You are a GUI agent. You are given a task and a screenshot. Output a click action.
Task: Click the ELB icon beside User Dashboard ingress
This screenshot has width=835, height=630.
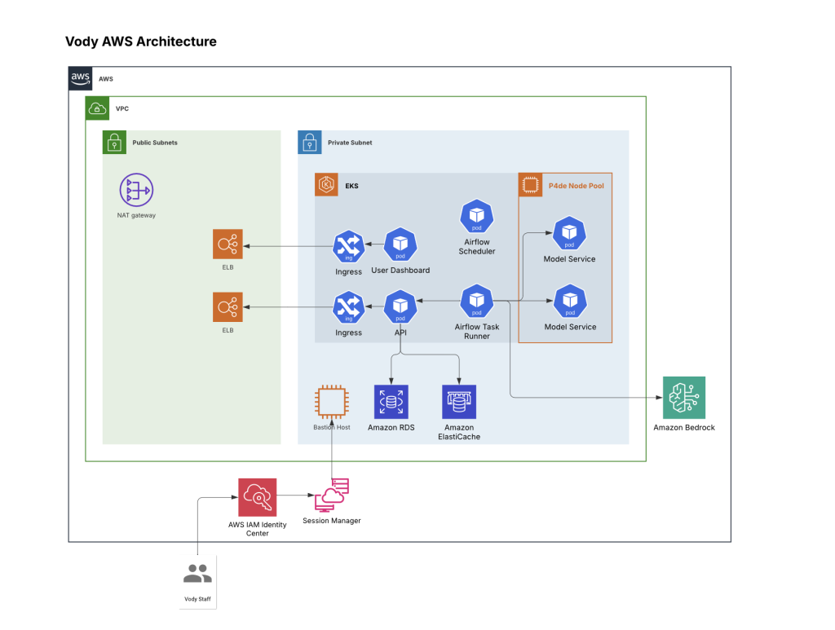point(228,245)
